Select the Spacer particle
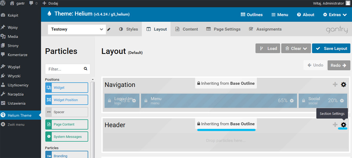 tap(67, 112)
